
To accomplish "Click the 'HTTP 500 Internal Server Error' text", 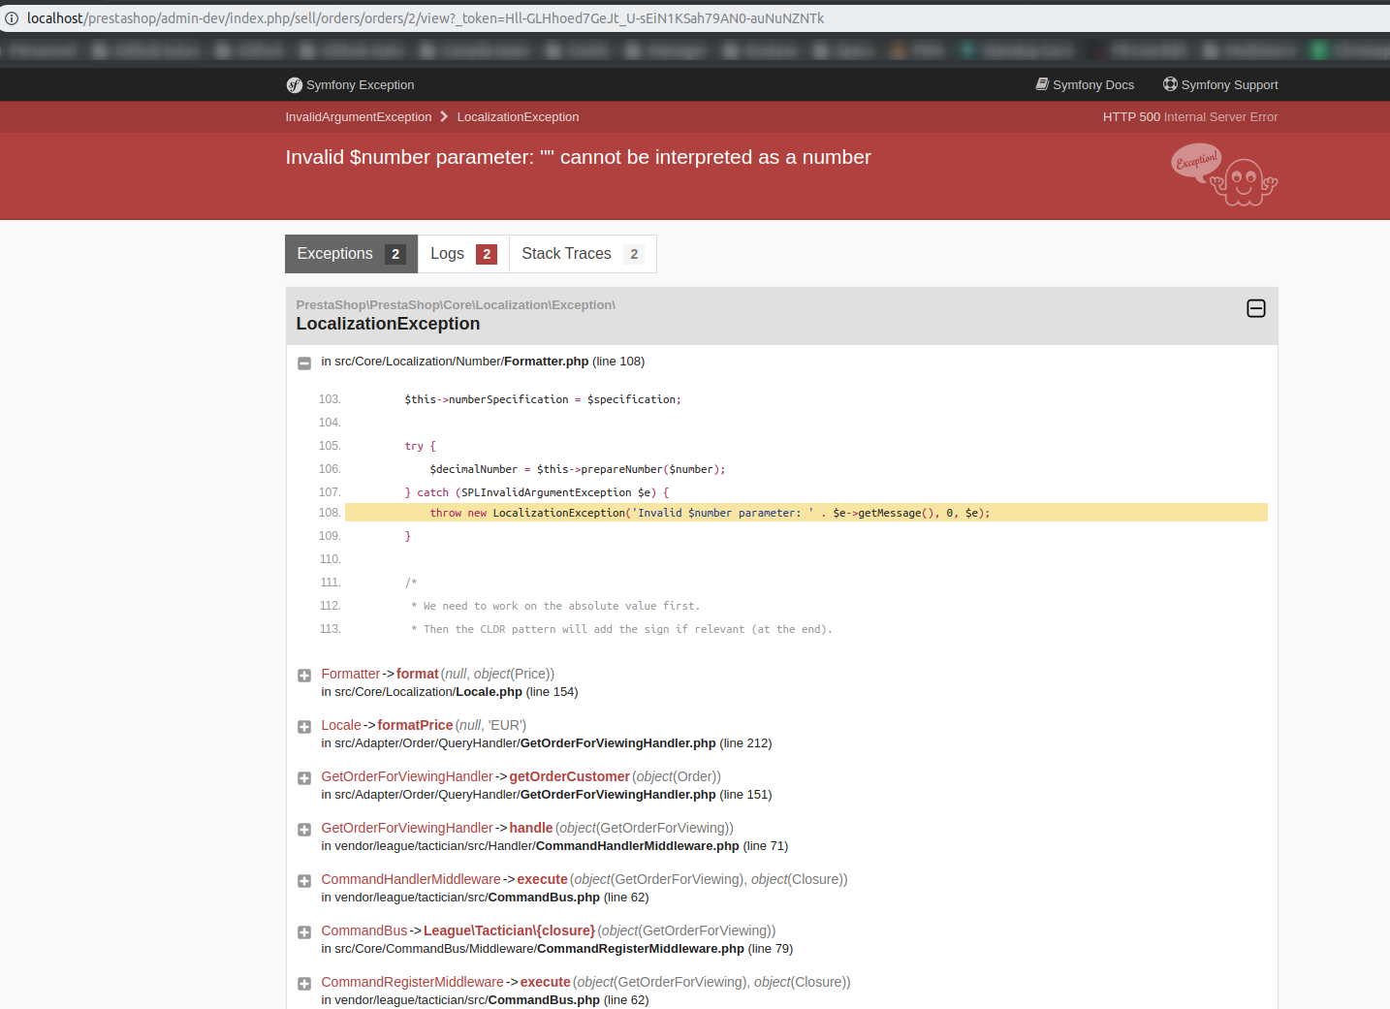I will click(1190, 117).
